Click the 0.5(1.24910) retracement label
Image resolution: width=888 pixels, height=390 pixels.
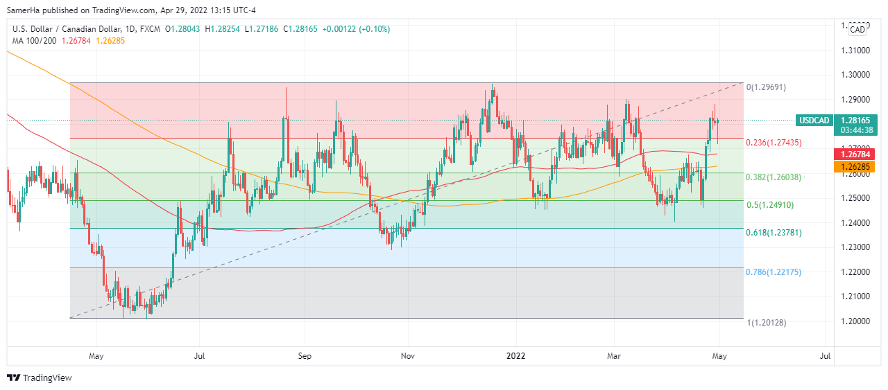(769, 205)
